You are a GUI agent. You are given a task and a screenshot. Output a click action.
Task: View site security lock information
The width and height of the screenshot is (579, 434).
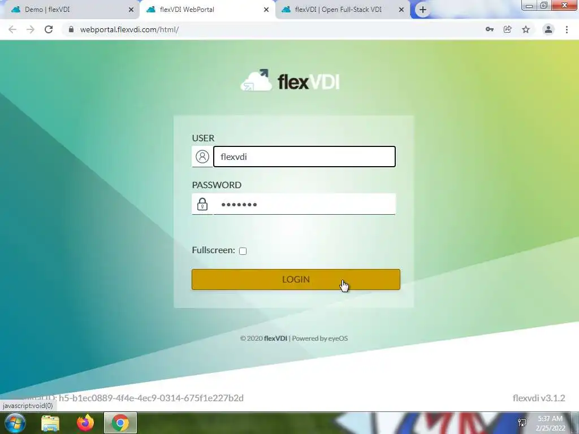click(71, 29)
